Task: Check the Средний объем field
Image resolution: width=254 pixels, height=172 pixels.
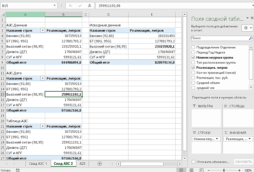Action: (193, 83)
